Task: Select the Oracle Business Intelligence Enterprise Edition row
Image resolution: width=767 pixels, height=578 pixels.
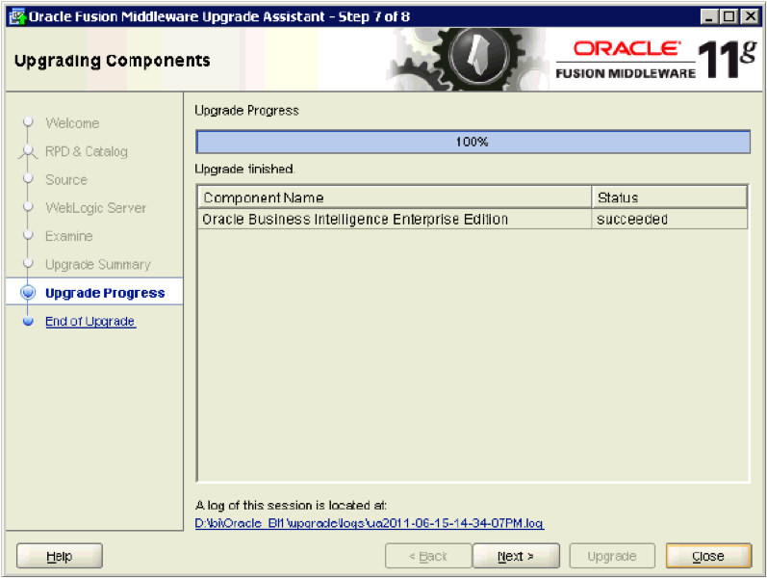Action: coord(473,219)
